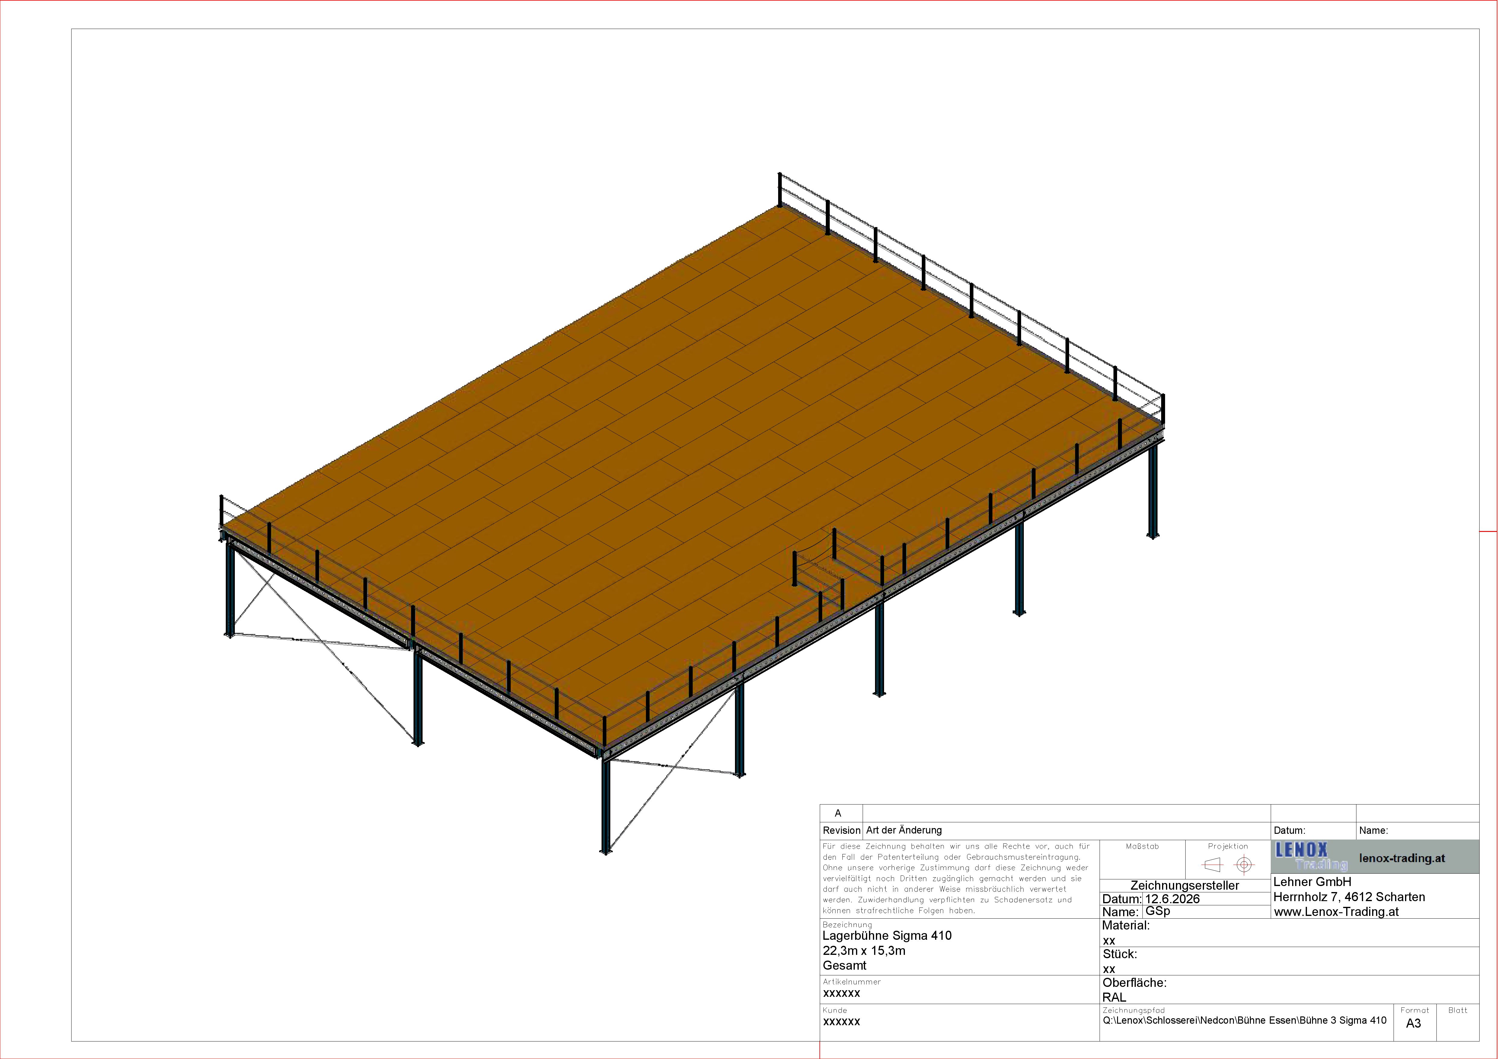Click the 'Lehner GmbH' company name
The width and height of the screenshot is (1498, 1059).
tap(1312, 881)
